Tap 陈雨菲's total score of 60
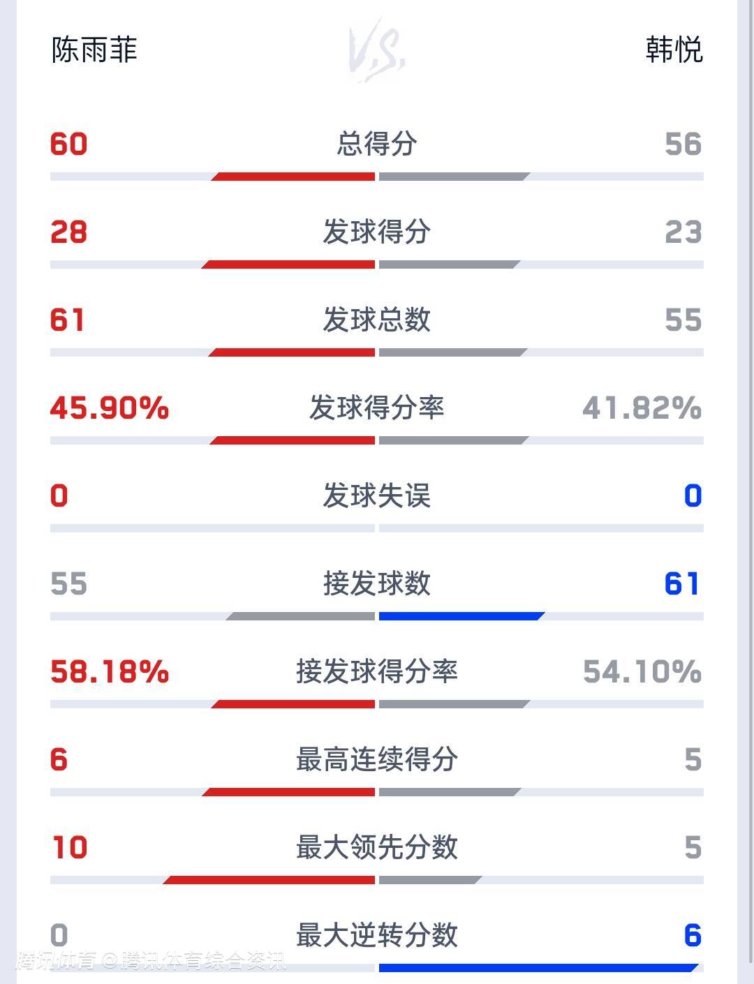 [69, 144]
